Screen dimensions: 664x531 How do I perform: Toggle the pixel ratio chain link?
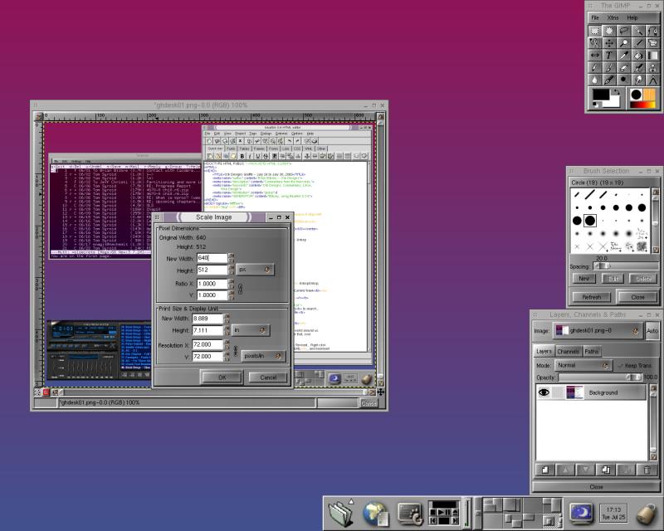pyautogui.click(x=240, y=289)
